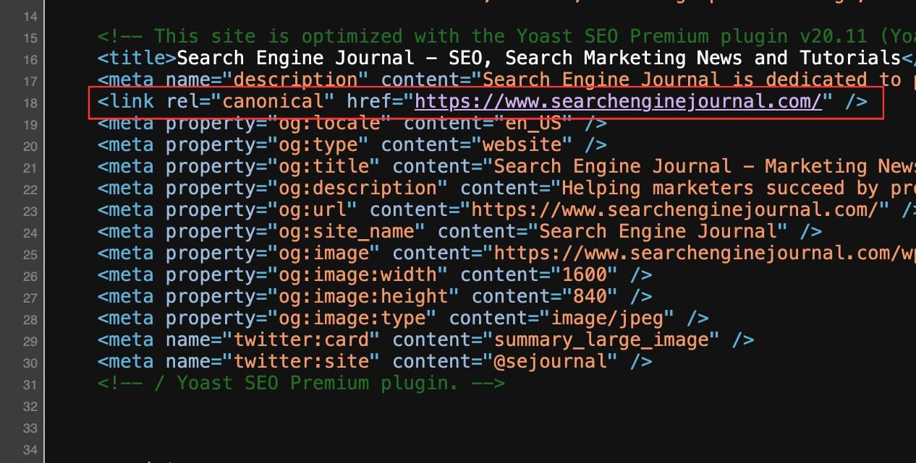Click the "og:description" property value
916x463 pixels.
(x=357, y=188)
